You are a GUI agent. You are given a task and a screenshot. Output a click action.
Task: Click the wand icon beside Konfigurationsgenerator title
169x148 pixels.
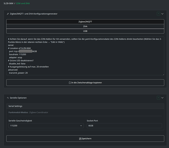(8, 14)
